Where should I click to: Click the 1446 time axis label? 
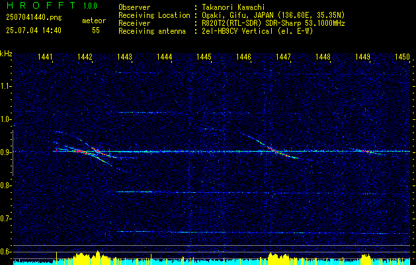coord(243,57)
